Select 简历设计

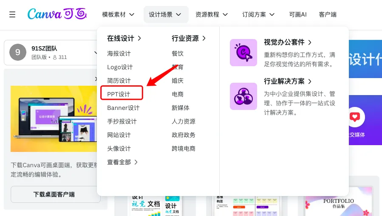[119, 81]
